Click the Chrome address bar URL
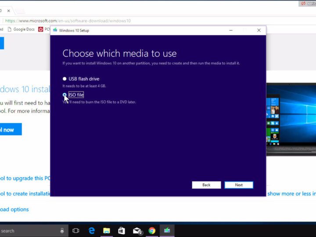Screen dimensions: 316x237 (68, 21)
